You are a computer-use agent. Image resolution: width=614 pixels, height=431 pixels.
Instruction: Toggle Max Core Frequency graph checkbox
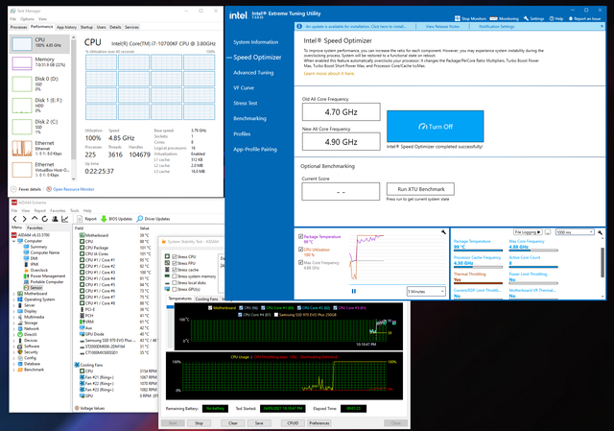click(x=300, y=262)
